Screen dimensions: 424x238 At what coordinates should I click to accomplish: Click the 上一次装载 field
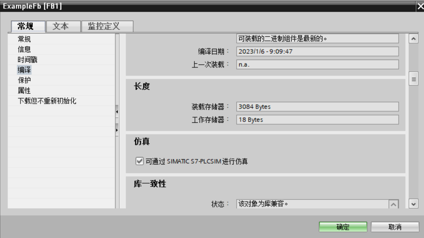pos(317,64)
